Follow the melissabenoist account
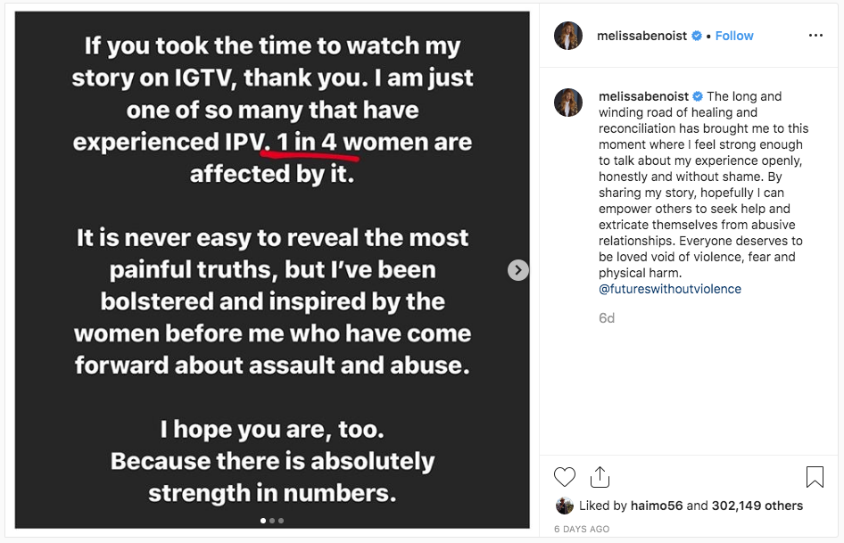Screen dimensions: 844x543 (x=734, y=36)
